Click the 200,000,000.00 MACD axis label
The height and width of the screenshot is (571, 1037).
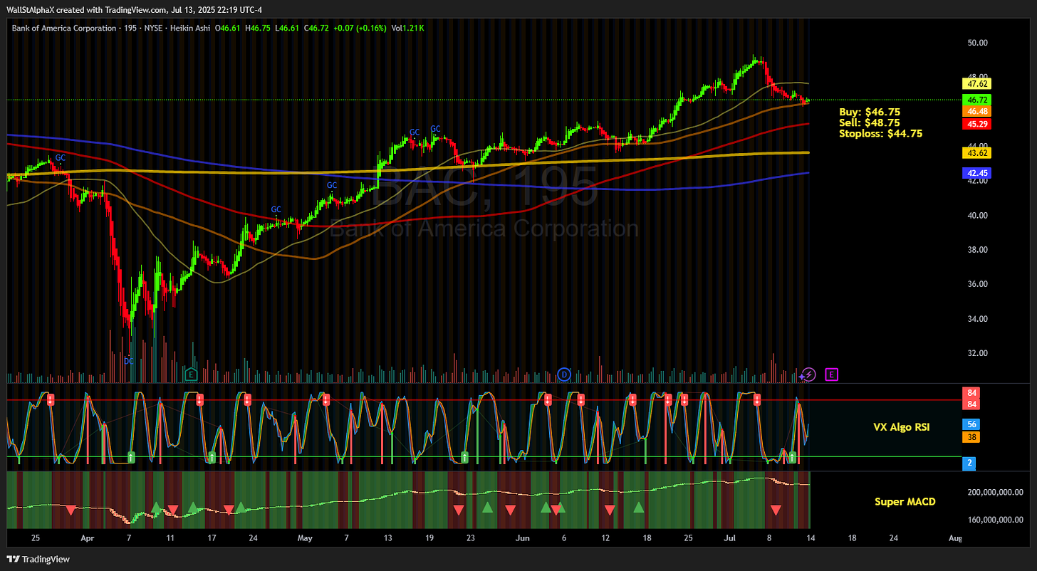tap(995, 492)
